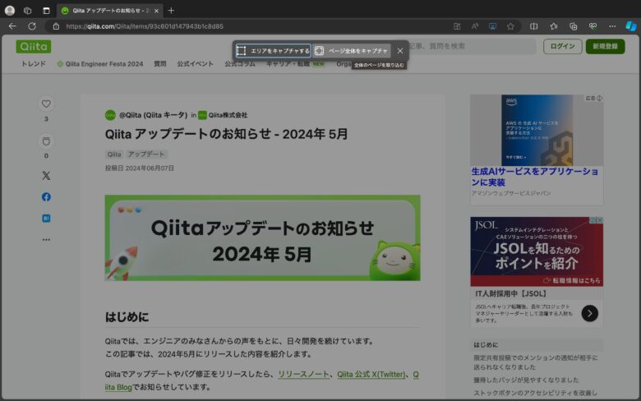Click the arrow button on JSOL ad

tap(589, 314)
